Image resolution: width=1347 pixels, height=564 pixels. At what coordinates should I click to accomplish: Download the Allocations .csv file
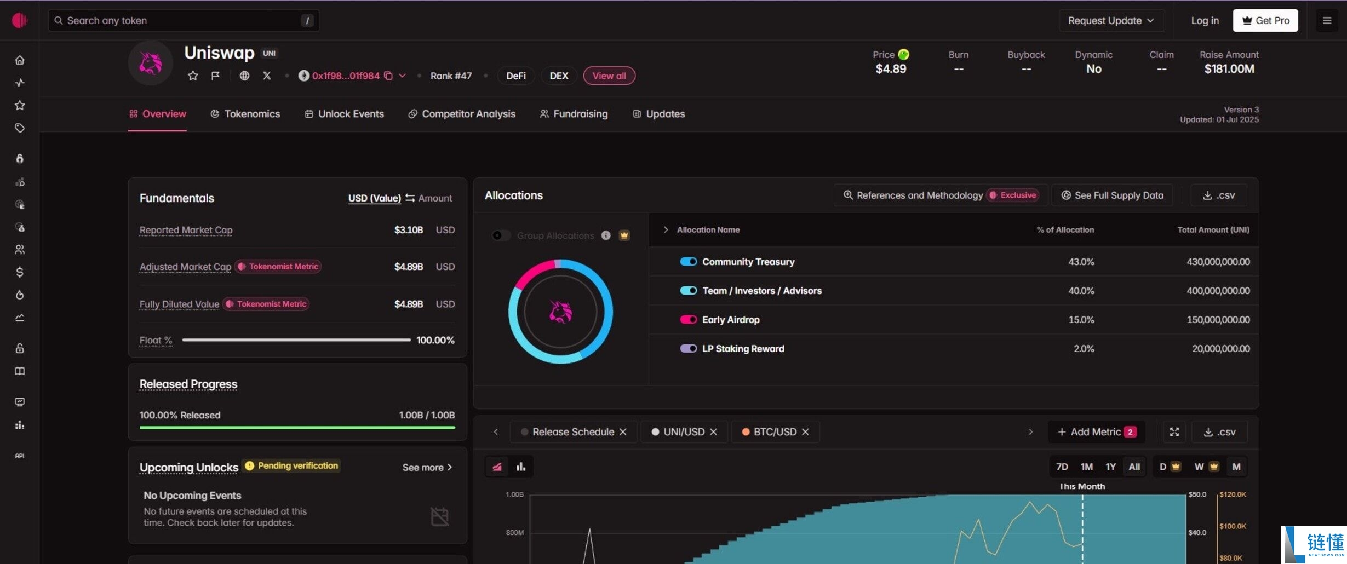[1218, 195]
